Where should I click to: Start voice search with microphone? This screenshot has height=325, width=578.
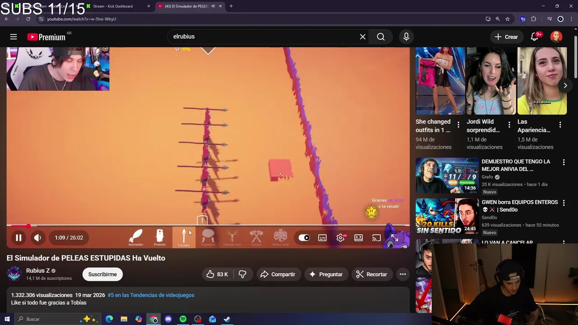406,37
